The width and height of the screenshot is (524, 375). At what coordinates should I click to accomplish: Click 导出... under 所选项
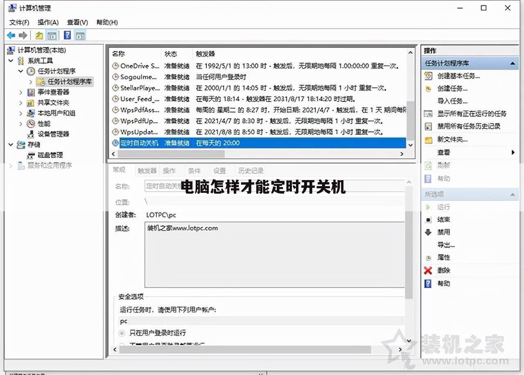pyautogui.click(x=446, y=245)
